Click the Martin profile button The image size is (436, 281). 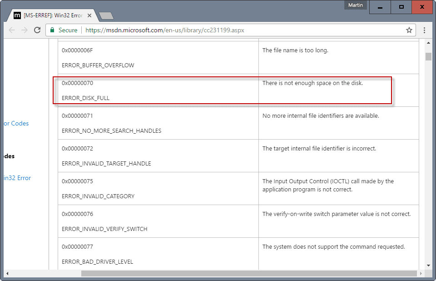pyautogui.click(x=355, y=5)
